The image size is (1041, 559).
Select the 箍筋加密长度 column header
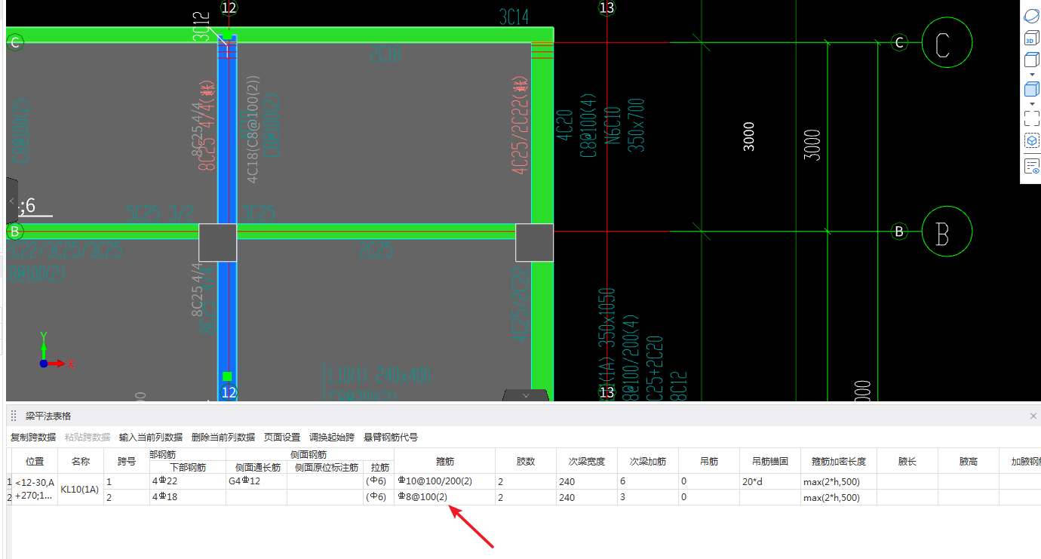coord(839,461)
